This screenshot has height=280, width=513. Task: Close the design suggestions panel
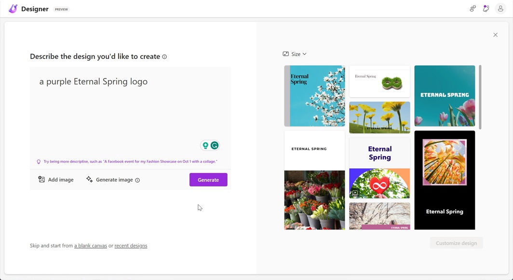click(495, 35)
